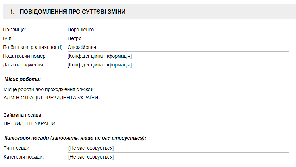Select the patronymic value "Олексійович"
This screenshot has width=296, height=167.
82,47
